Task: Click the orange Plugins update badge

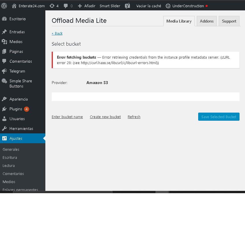Action: 27,109
